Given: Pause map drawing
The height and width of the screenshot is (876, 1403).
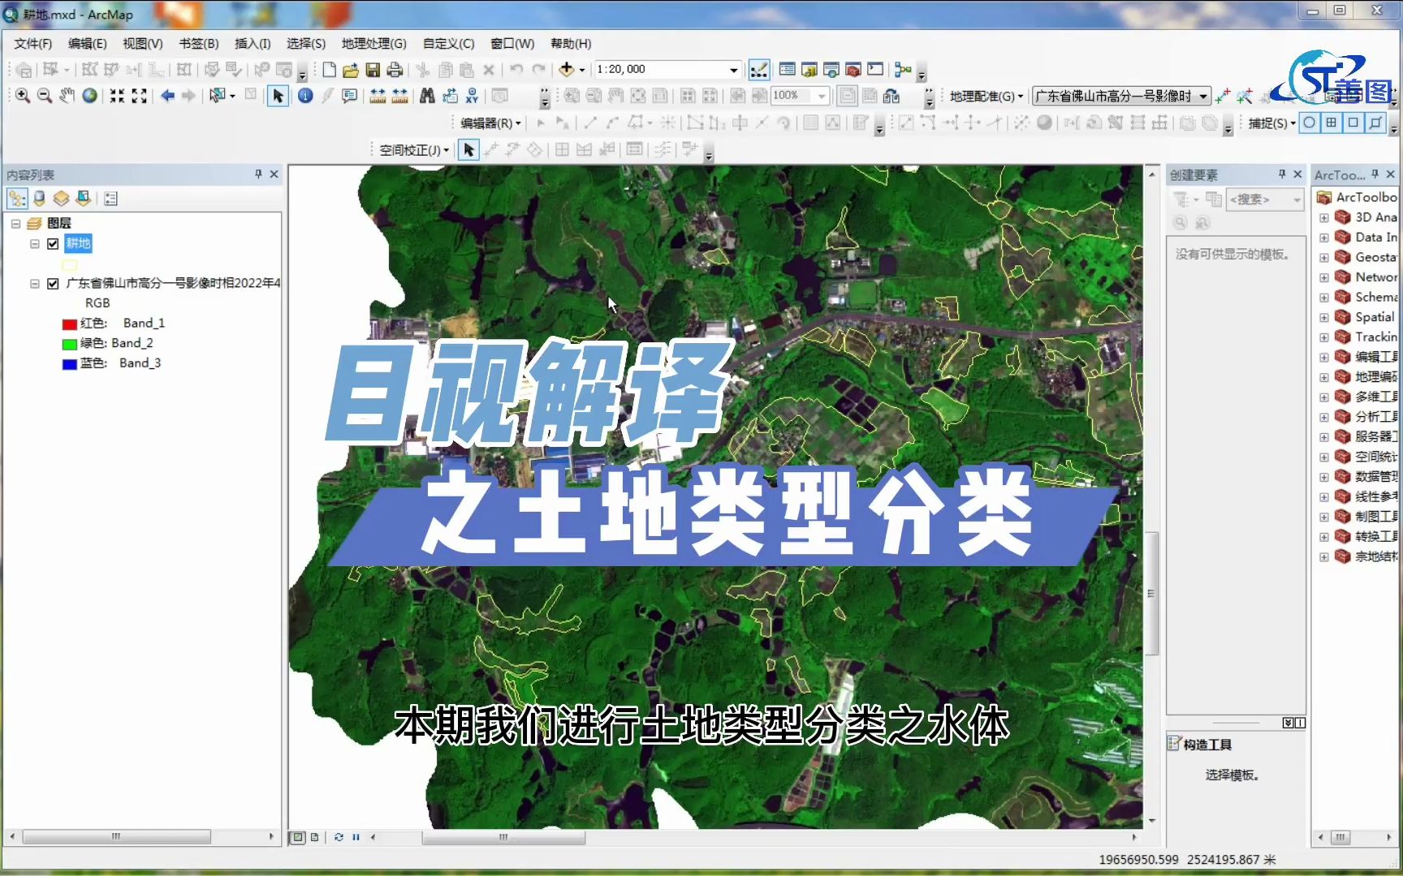Looking at the screenshot, I should (356, 837).
